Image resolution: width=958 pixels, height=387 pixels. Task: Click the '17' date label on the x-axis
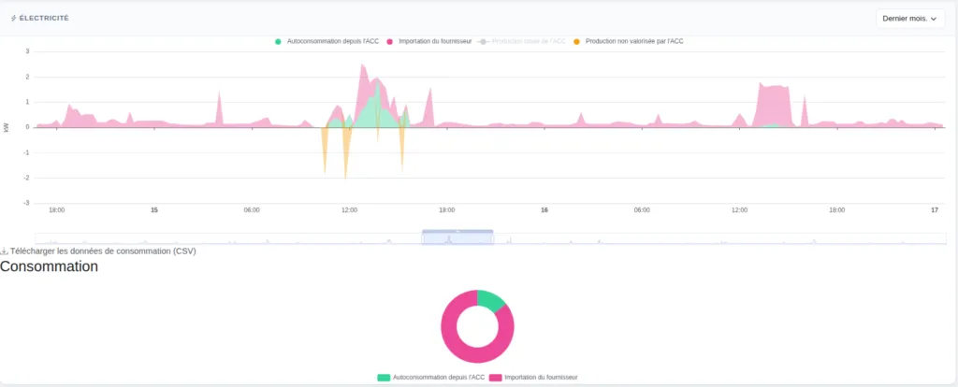click(x=935, y=210)
